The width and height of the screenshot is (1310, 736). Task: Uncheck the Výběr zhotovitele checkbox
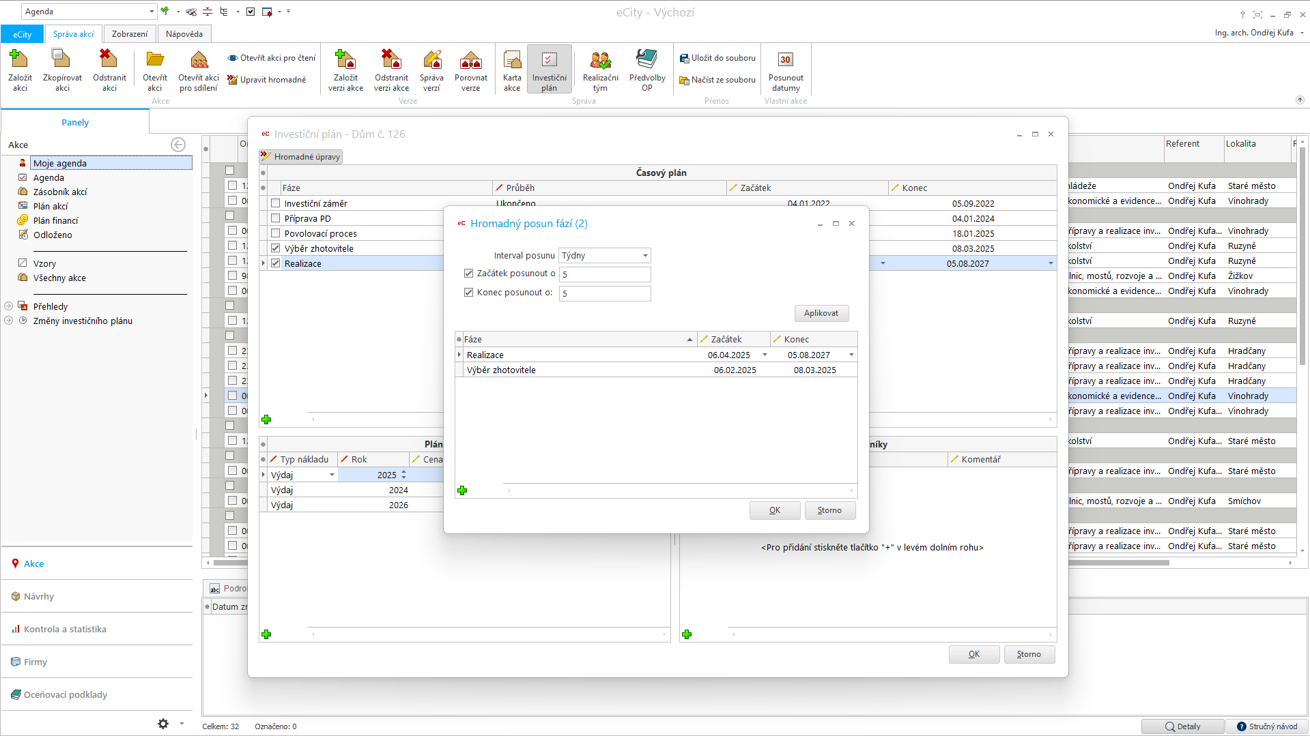pyautogui.click(x=276, y=248)
